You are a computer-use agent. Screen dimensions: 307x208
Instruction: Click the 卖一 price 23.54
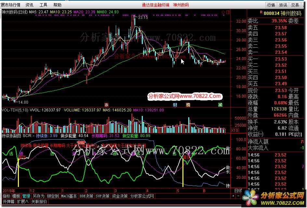click(x=281, y=52)
